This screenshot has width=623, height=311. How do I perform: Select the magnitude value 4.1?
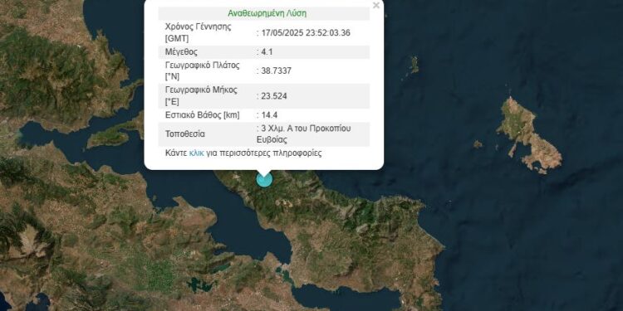pos(267,52)
